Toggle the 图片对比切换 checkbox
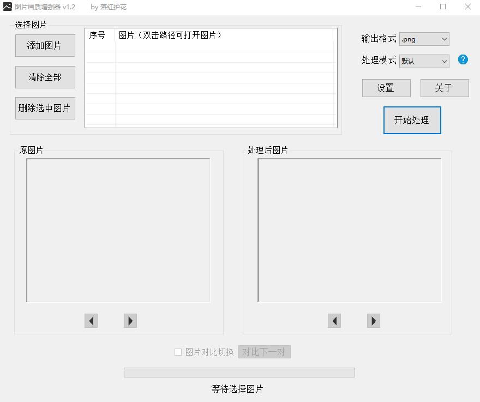 pyautogui.click(x=178, y=352)
